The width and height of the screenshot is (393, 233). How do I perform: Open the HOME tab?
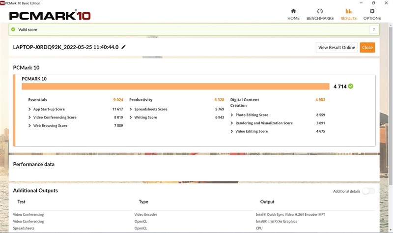point(293,15)
